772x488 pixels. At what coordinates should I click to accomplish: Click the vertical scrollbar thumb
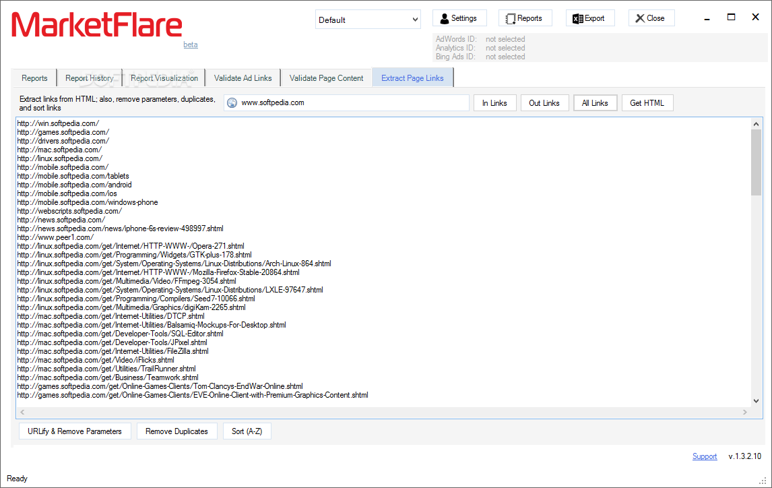pos(757,162)
